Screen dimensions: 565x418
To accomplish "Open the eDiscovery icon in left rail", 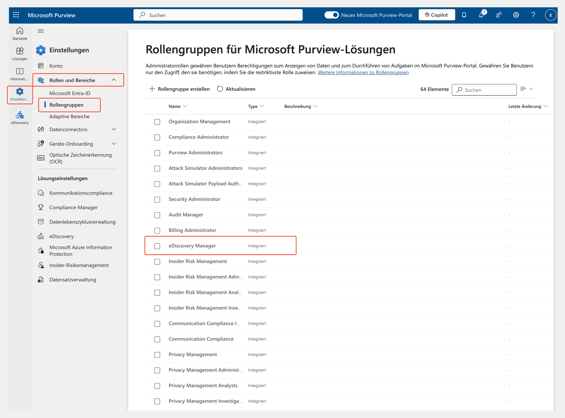I will click(x=20, y=118).
